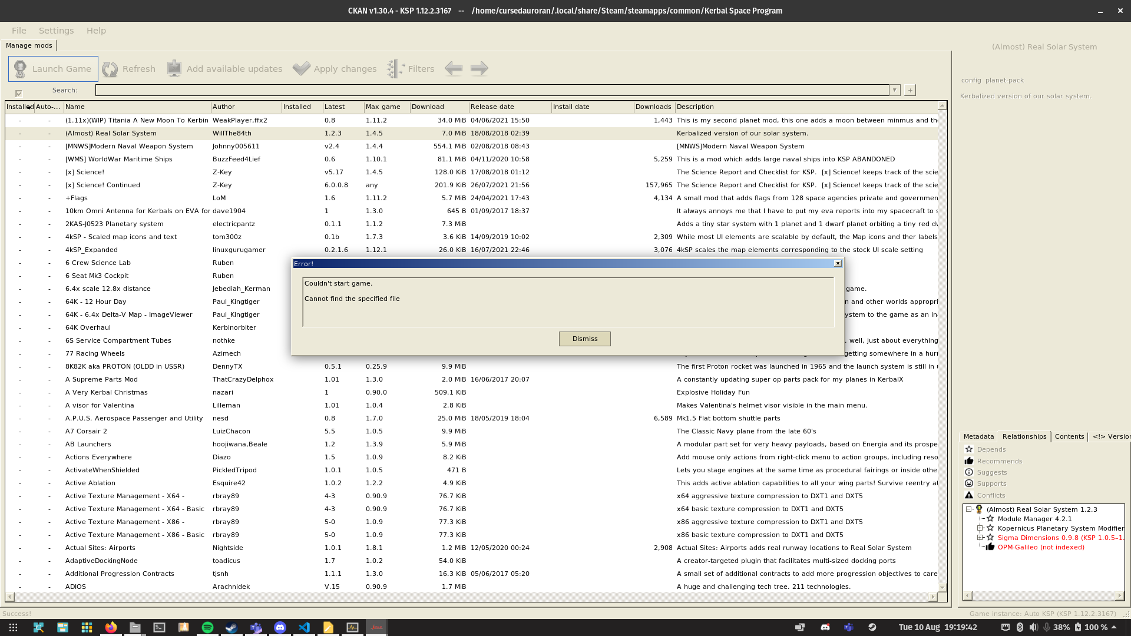Open the Filters toolbar icon
This screenshot has height=636, width=1131.
(395, 68)
